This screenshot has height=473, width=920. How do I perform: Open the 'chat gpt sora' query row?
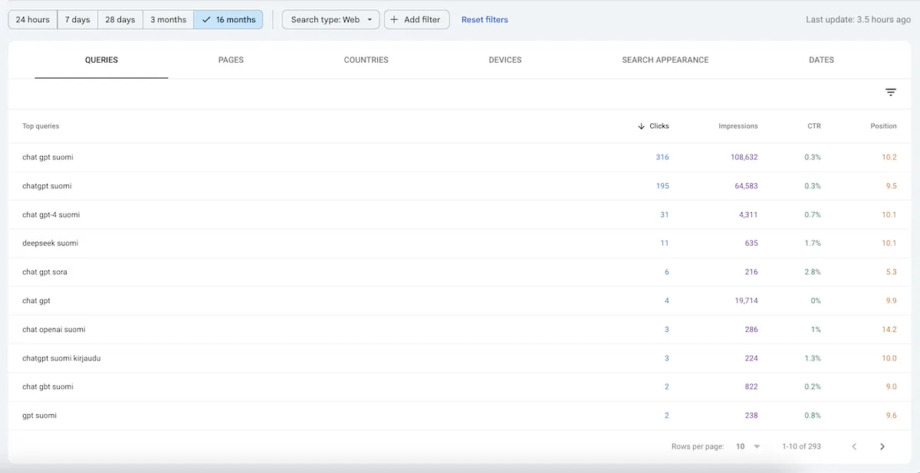tap(460, 272)
